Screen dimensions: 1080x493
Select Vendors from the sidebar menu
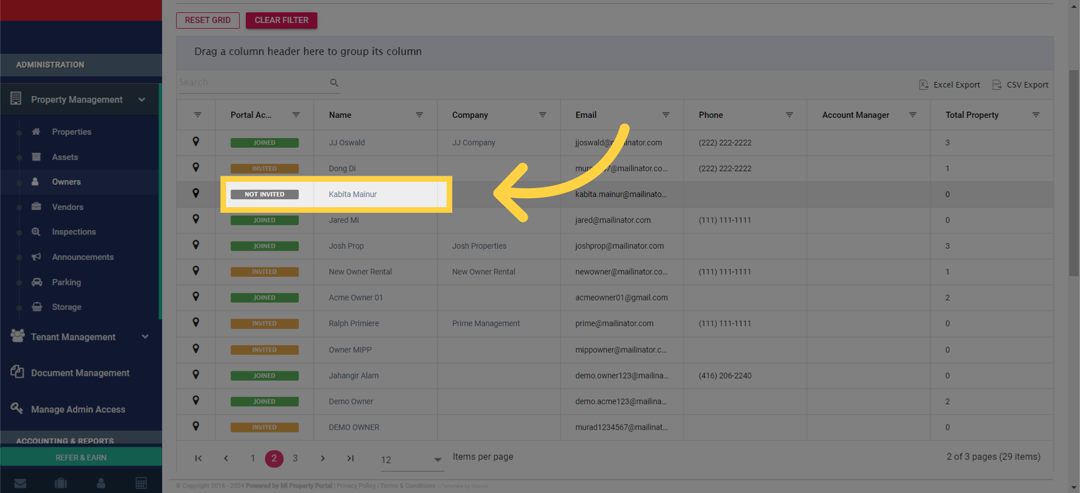tap(67, 207)
